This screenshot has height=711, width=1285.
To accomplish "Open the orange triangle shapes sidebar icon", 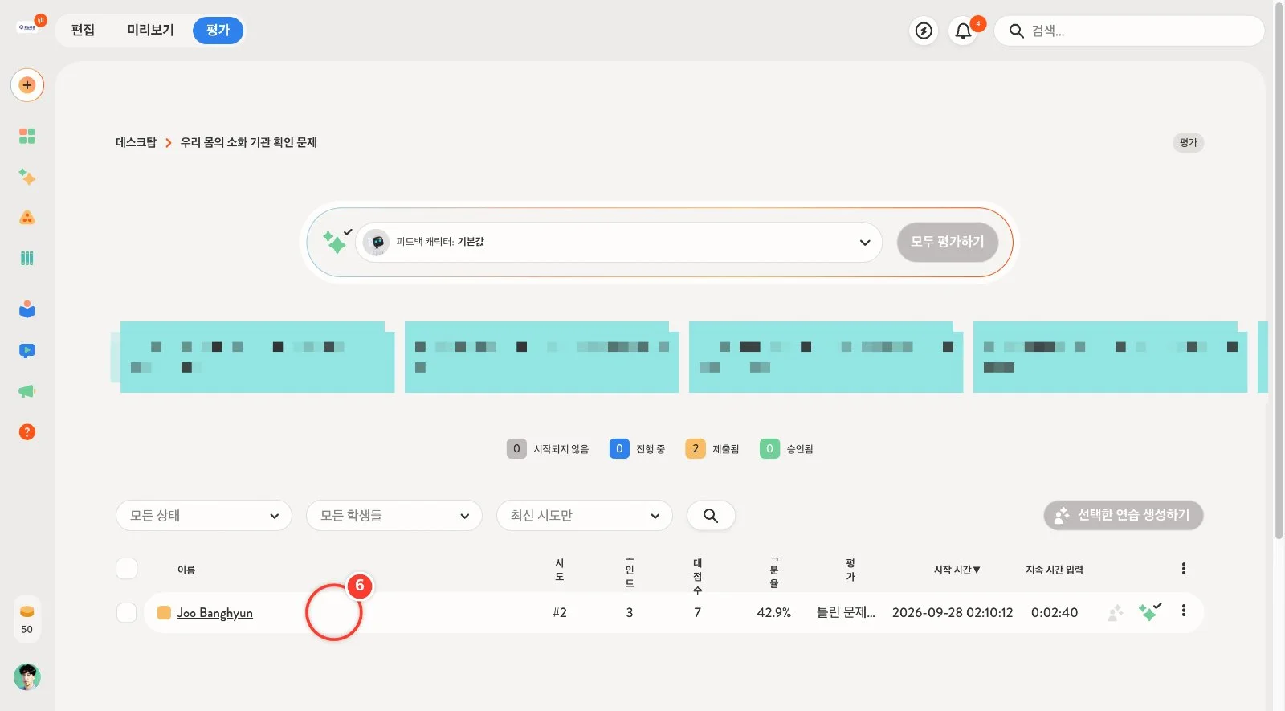I will click(27, 218).
